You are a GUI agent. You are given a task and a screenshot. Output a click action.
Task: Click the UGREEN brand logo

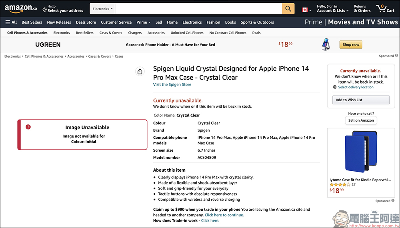coord(48,45)
